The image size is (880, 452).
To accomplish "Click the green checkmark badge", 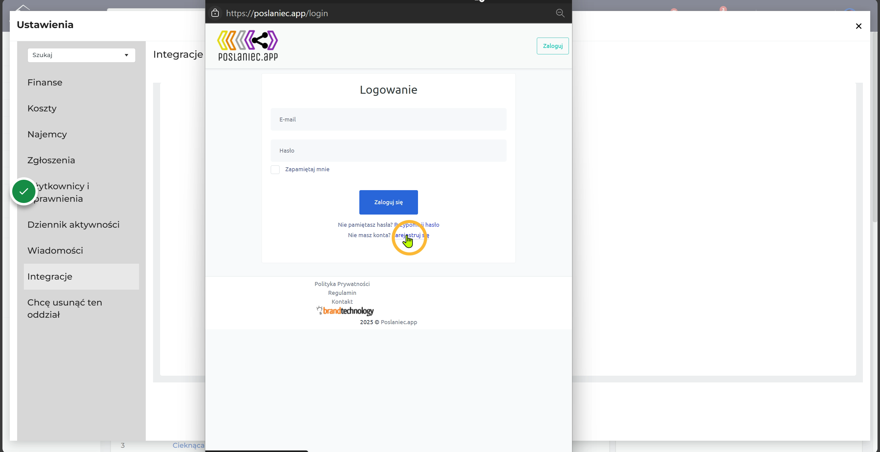I will [x=24, y=191].
